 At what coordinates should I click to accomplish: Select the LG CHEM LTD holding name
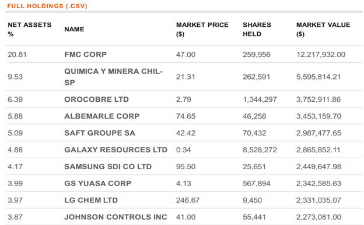click(91, 200)
